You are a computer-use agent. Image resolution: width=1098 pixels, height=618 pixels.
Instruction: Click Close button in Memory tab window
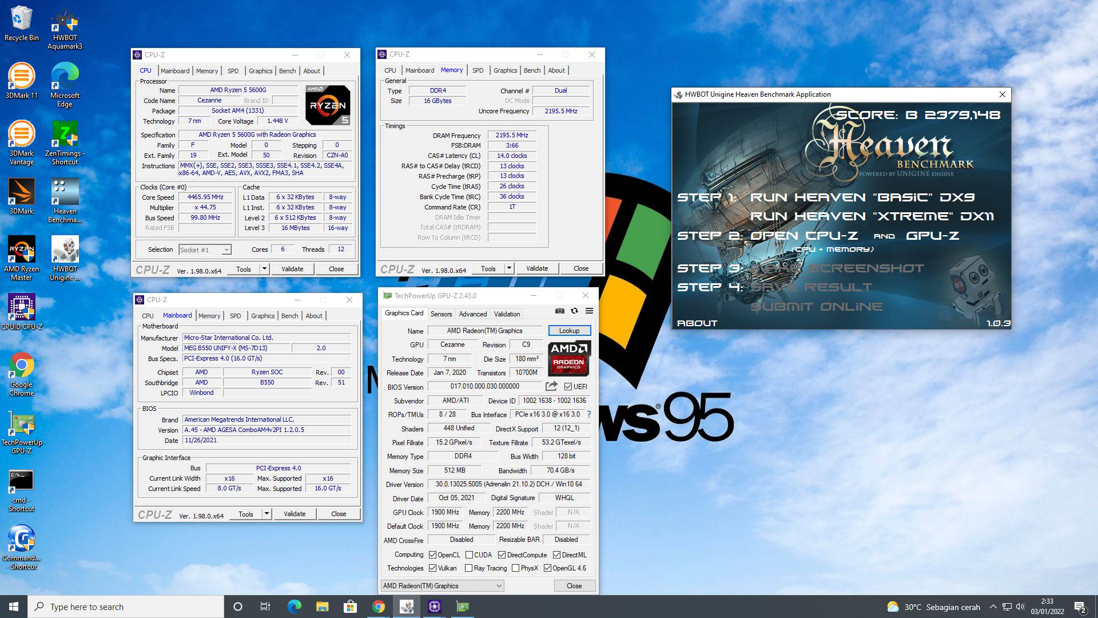(x=581, y=268)
